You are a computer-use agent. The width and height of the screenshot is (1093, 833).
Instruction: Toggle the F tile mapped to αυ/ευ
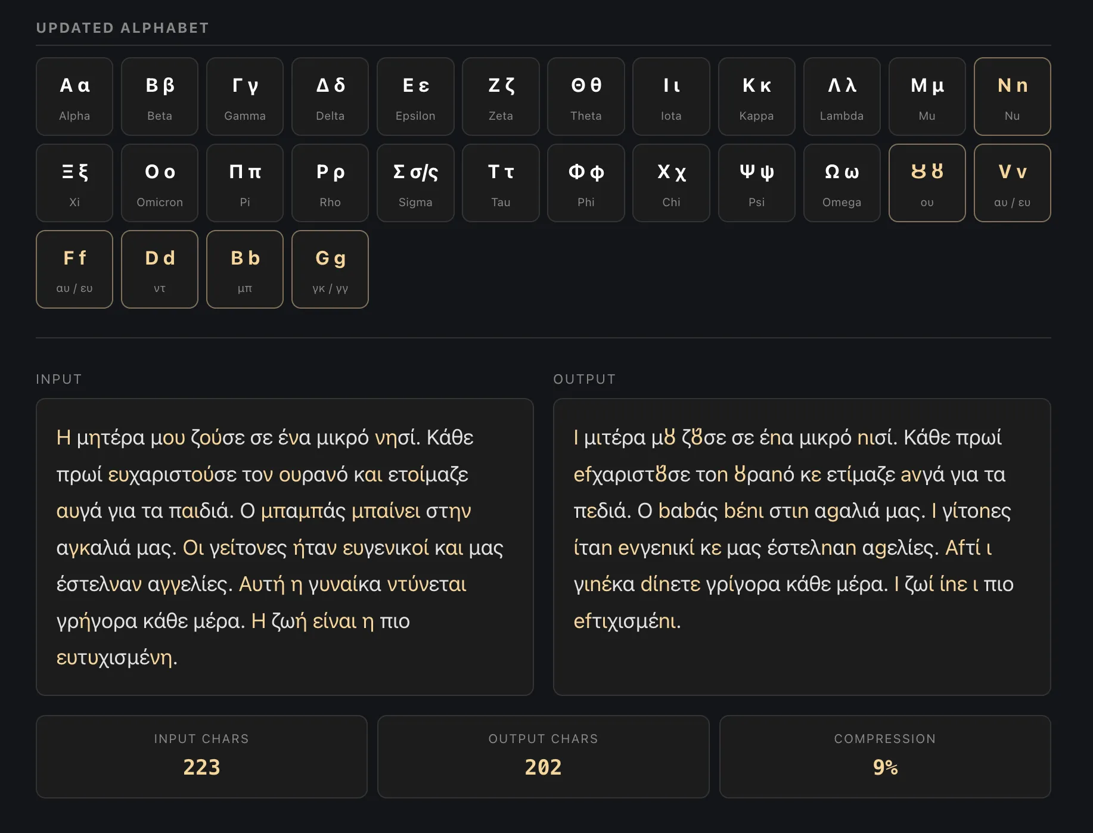74,269
